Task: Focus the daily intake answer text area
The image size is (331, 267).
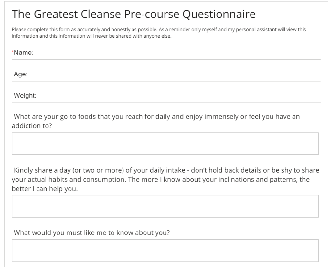Action: [x=165, y=206]
